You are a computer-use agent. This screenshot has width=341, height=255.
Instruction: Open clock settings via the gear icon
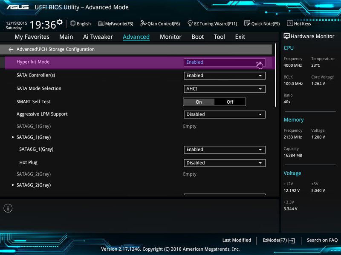point(60,22)
